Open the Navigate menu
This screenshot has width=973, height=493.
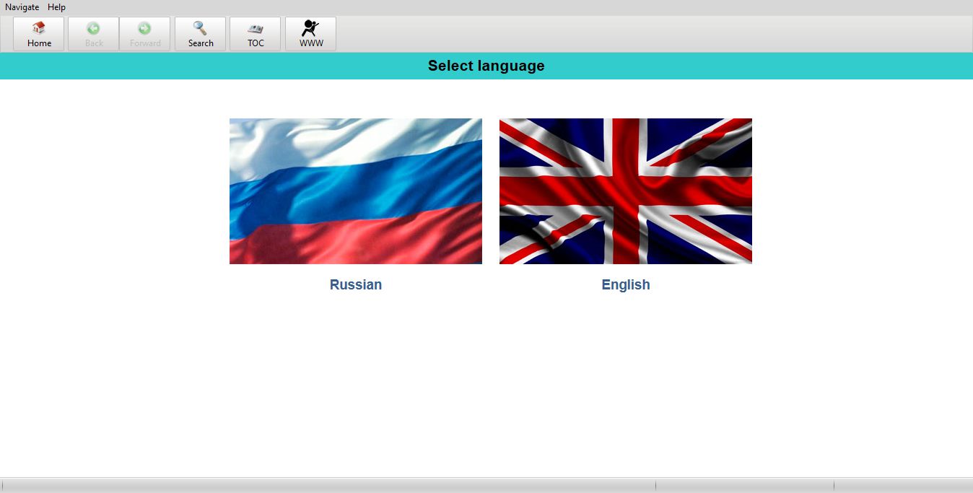(x=22, y=7)
